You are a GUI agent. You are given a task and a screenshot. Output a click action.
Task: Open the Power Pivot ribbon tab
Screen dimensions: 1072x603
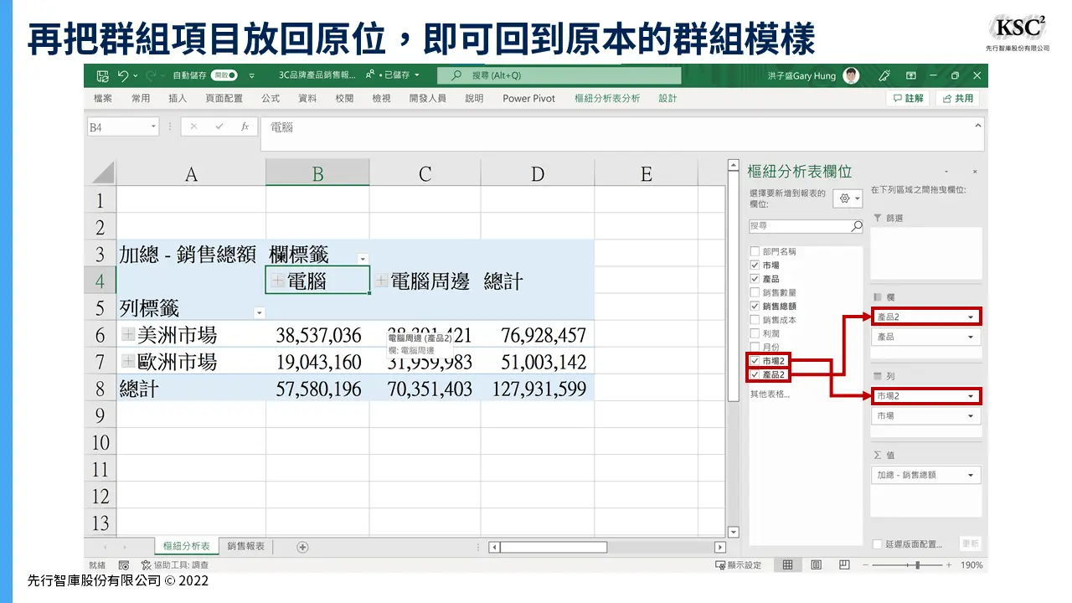coord(528,98)
